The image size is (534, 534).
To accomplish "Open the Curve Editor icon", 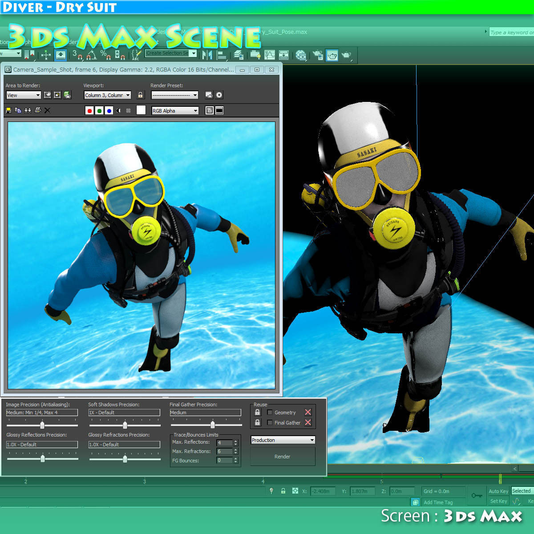I will click(x=270, y=55).
